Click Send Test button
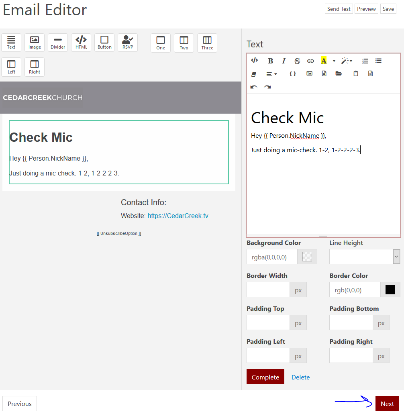404x414 pixels. 339,9
